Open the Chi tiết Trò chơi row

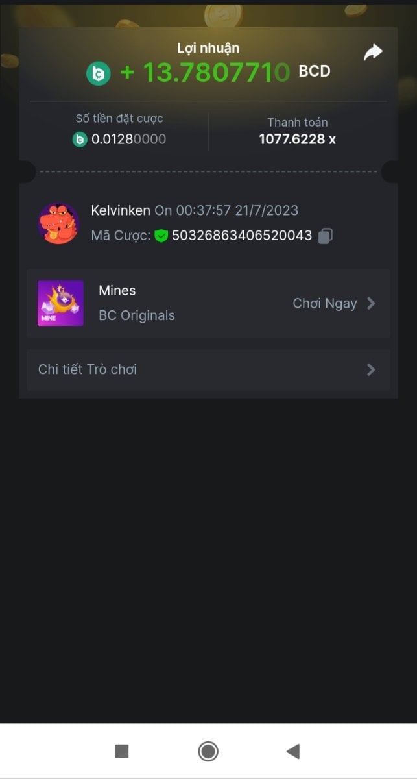(208, 370)
